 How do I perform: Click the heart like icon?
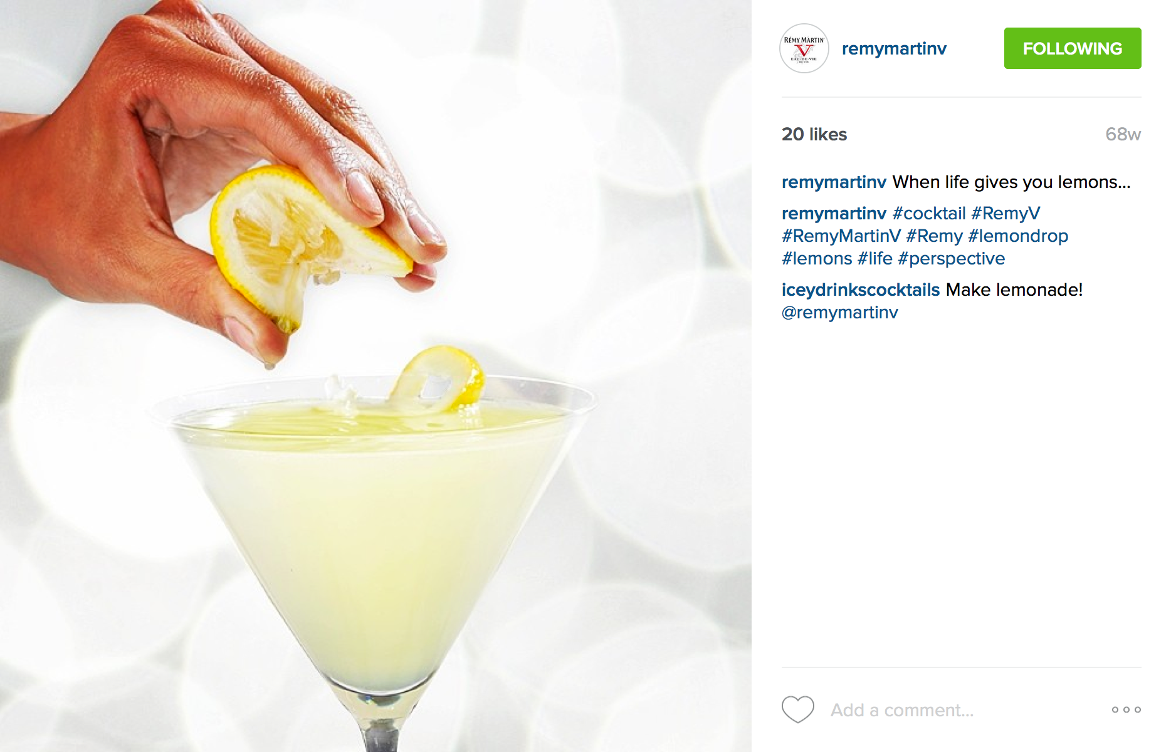coord(797,709)
